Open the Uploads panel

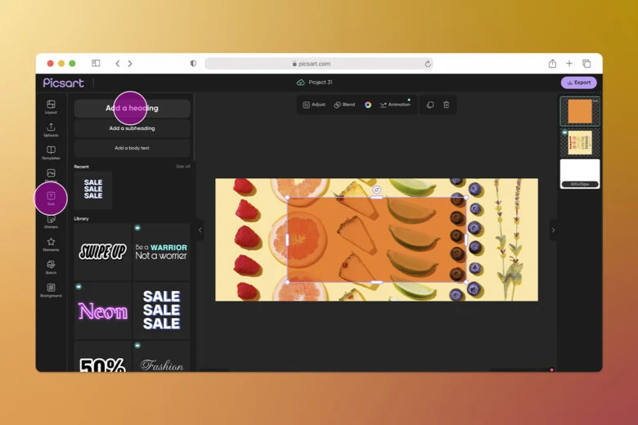51,129
